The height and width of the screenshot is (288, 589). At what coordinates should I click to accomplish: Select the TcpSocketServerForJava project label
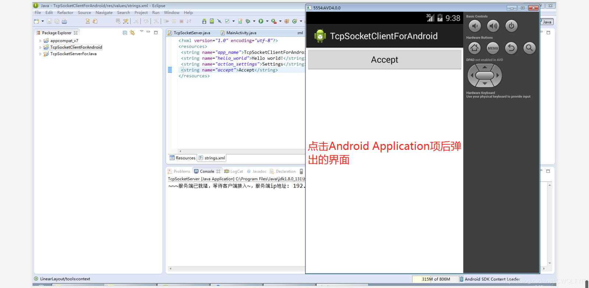coord(73,54)
